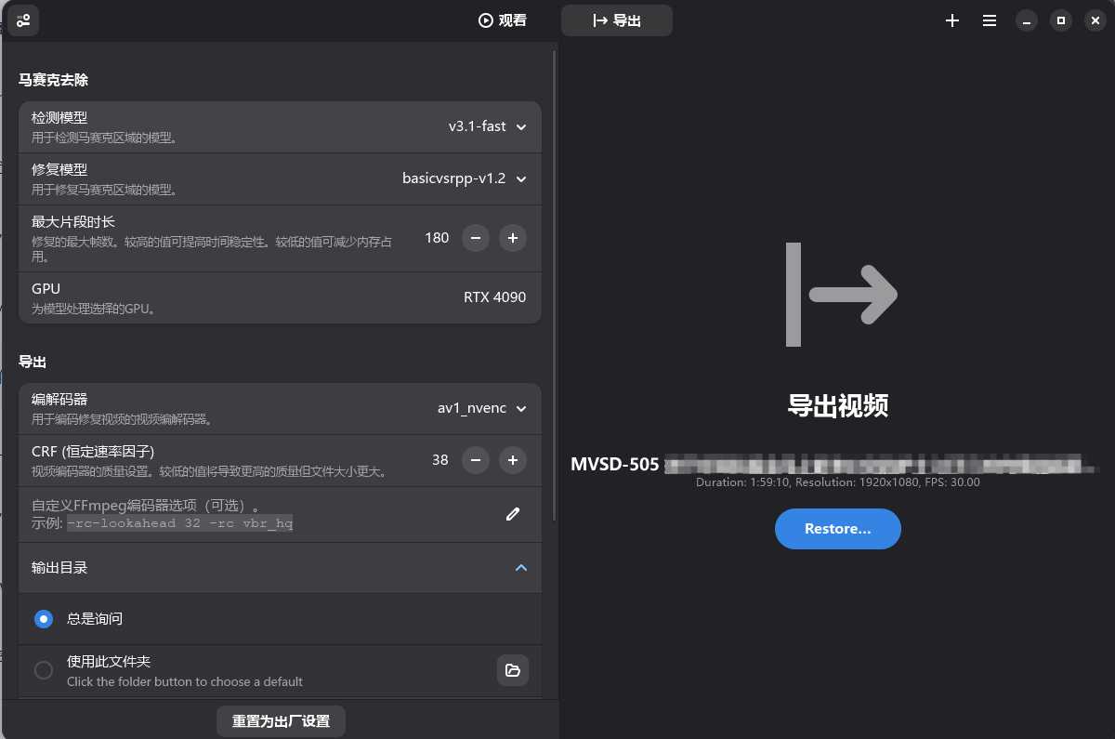Increase the CRF value
This screenshot has width=1115, height=739.
513,460
